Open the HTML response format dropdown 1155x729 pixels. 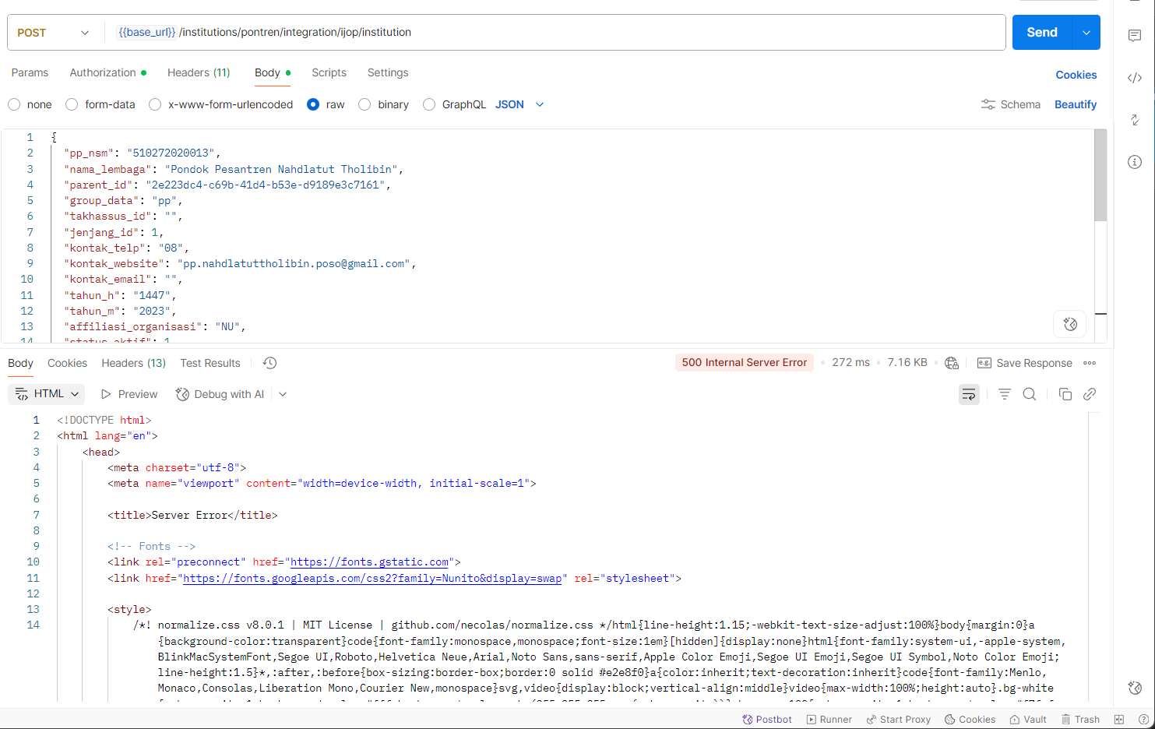pyautogui.click(x=47, y=394)
